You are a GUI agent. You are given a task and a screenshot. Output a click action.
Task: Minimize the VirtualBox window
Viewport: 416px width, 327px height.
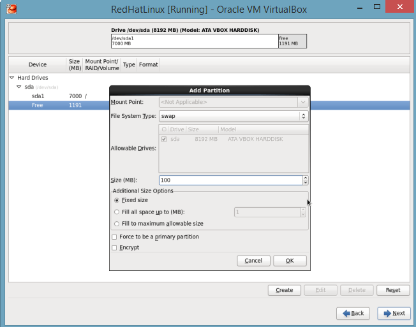pyautogui.click(x=360, y=8)
